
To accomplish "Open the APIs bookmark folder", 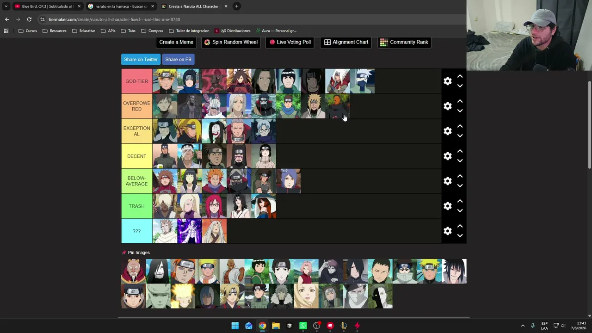I will point(108,31).
